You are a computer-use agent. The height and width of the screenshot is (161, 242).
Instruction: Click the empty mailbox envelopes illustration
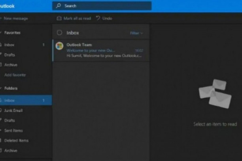coord(214,93)
